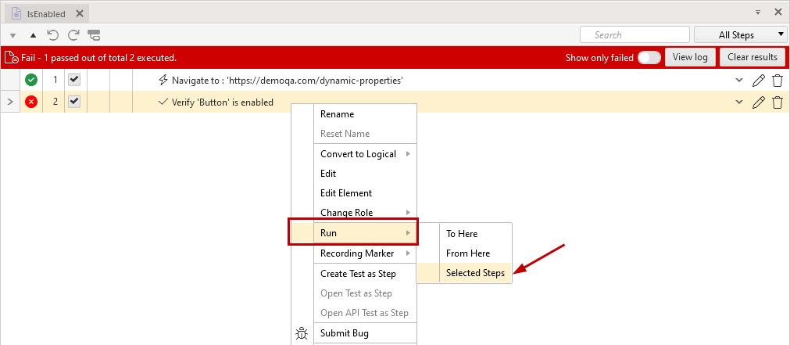Image resolution: width=790 pixels, height=345 pixels.
Task: Click the Fail 1 passed out of 2 message
Action: click(98, 58)
